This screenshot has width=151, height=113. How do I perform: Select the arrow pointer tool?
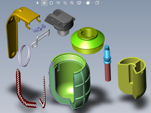(37, 3)
